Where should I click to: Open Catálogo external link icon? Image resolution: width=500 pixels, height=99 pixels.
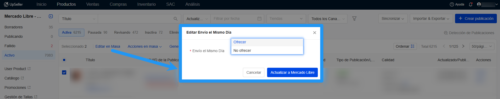22,78
